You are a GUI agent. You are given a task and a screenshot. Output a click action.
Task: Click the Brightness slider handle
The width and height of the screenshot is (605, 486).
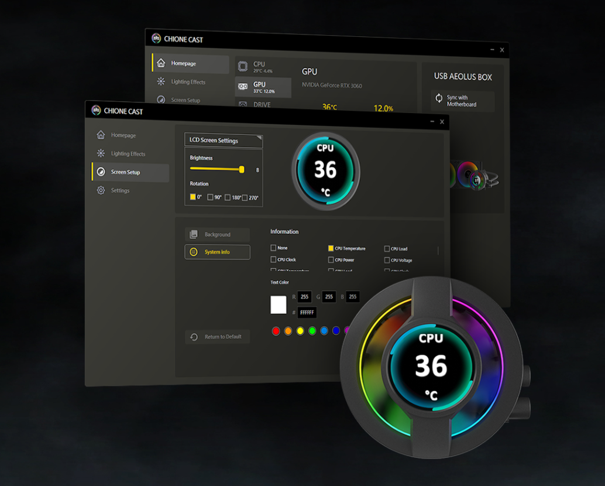pos(242,169)
